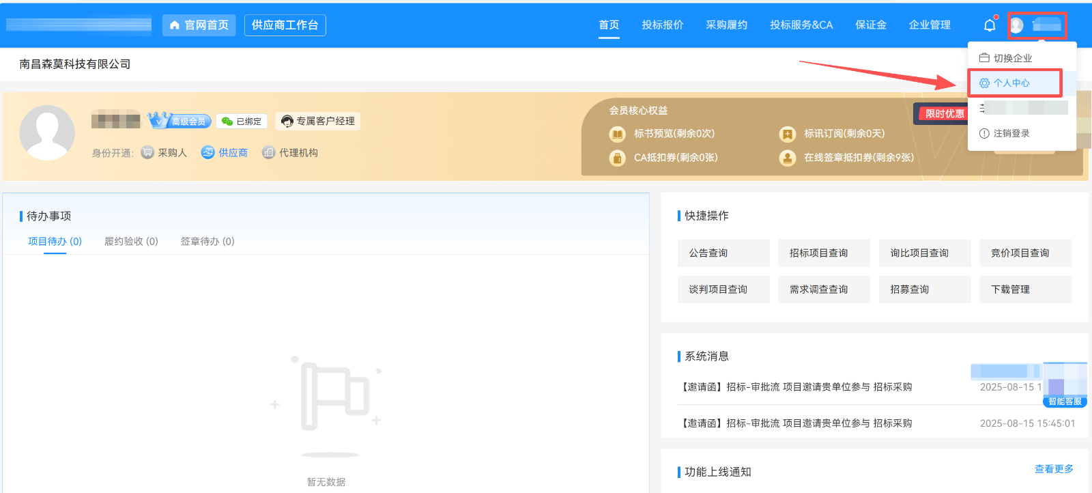1092x493 pixels.
Task: Choose 个人中心 from the user dropdown
Action: 1022,83
